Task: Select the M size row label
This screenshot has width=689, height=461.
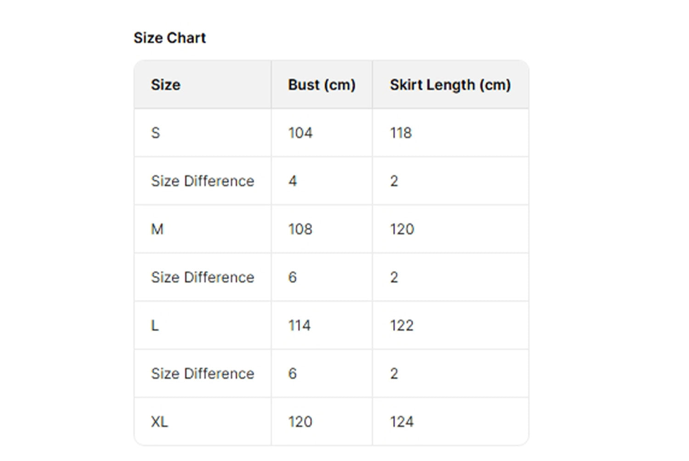Action: 157,229
